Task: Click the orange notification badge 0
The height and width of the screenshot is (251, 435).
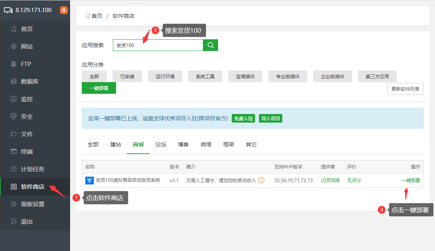Action: tap(64, 10)
